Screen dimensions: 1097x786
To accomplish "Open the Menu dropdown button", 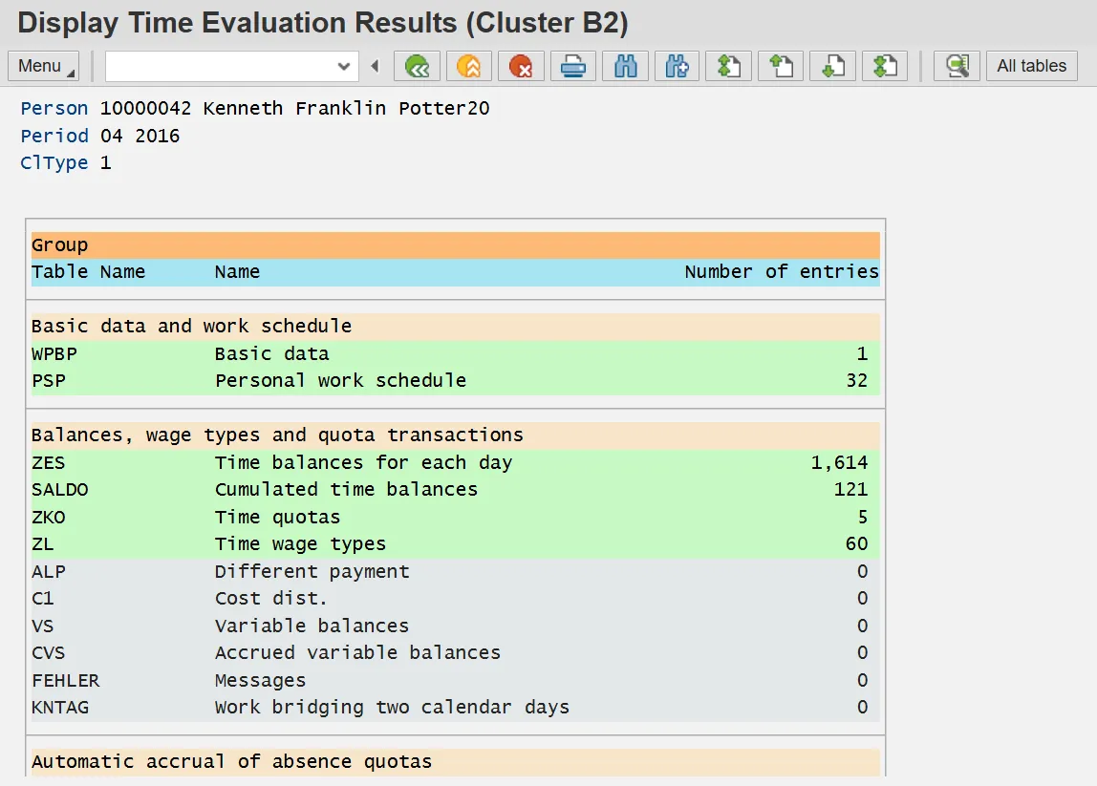I will pos(44,66).
